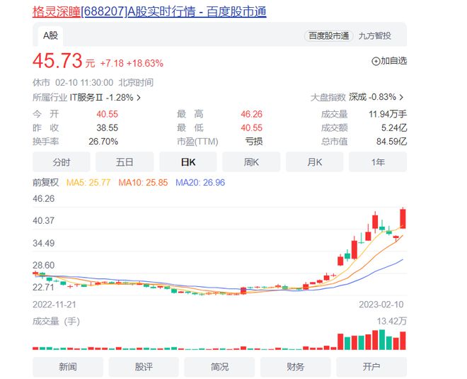This screenshot has width=467, height=379.
Task: Click the MA5: 25.77 indicator
Action: 88,183
